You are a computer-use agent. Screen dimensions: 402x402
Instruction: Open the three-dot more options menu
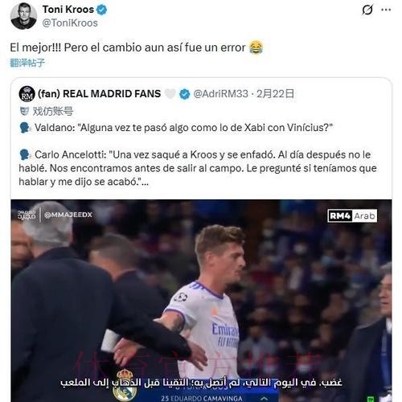(x=386, y=10)
